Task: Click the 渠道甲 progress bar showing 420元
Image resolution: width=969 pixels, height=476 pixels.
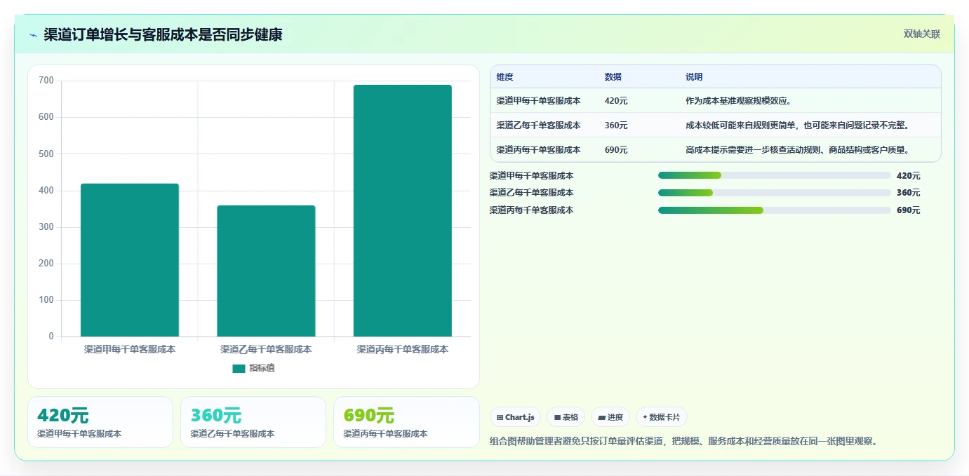Action: click(774, 175)
